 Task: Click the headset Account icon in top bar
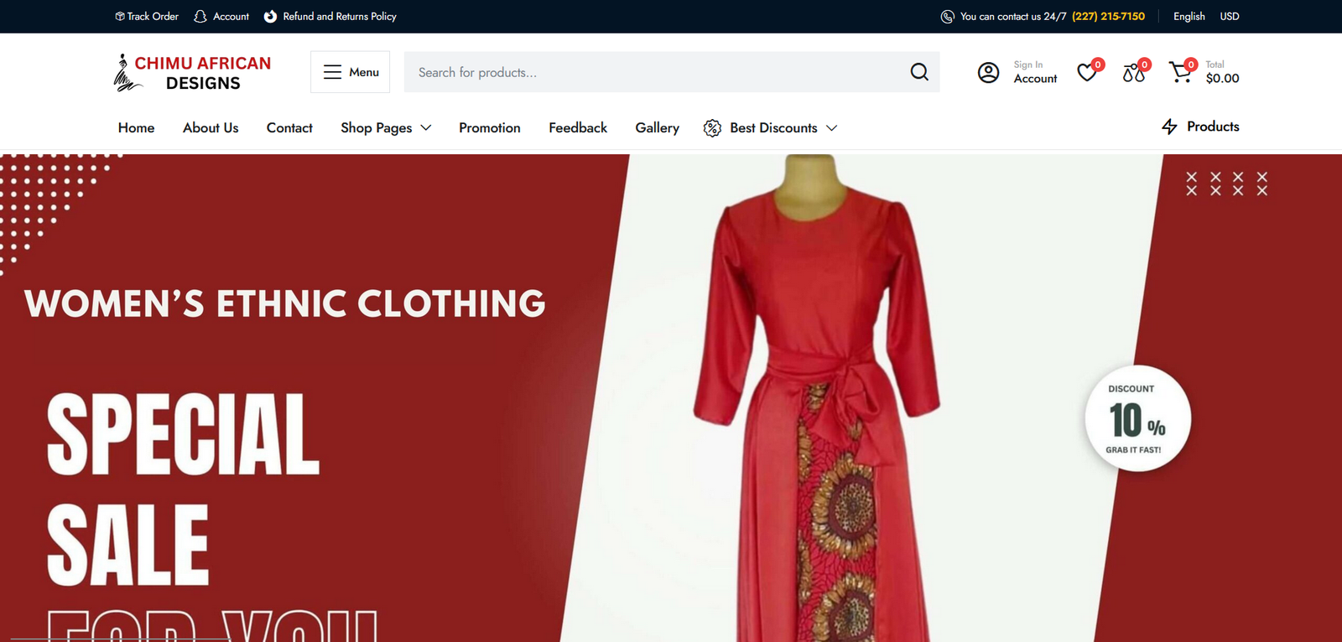pos(200,17)
